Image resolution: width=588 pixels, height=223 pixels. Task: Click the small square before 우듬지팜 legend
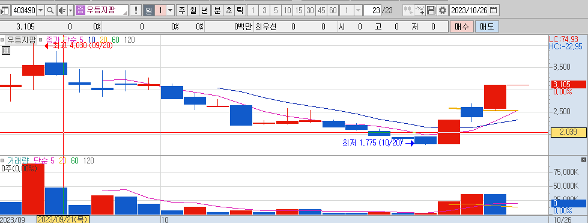click(2, 40)
